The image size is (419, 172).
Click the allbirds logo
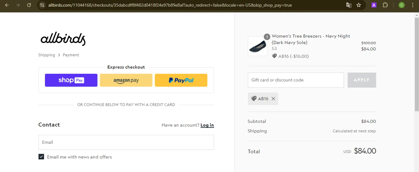tap(63, 39)
